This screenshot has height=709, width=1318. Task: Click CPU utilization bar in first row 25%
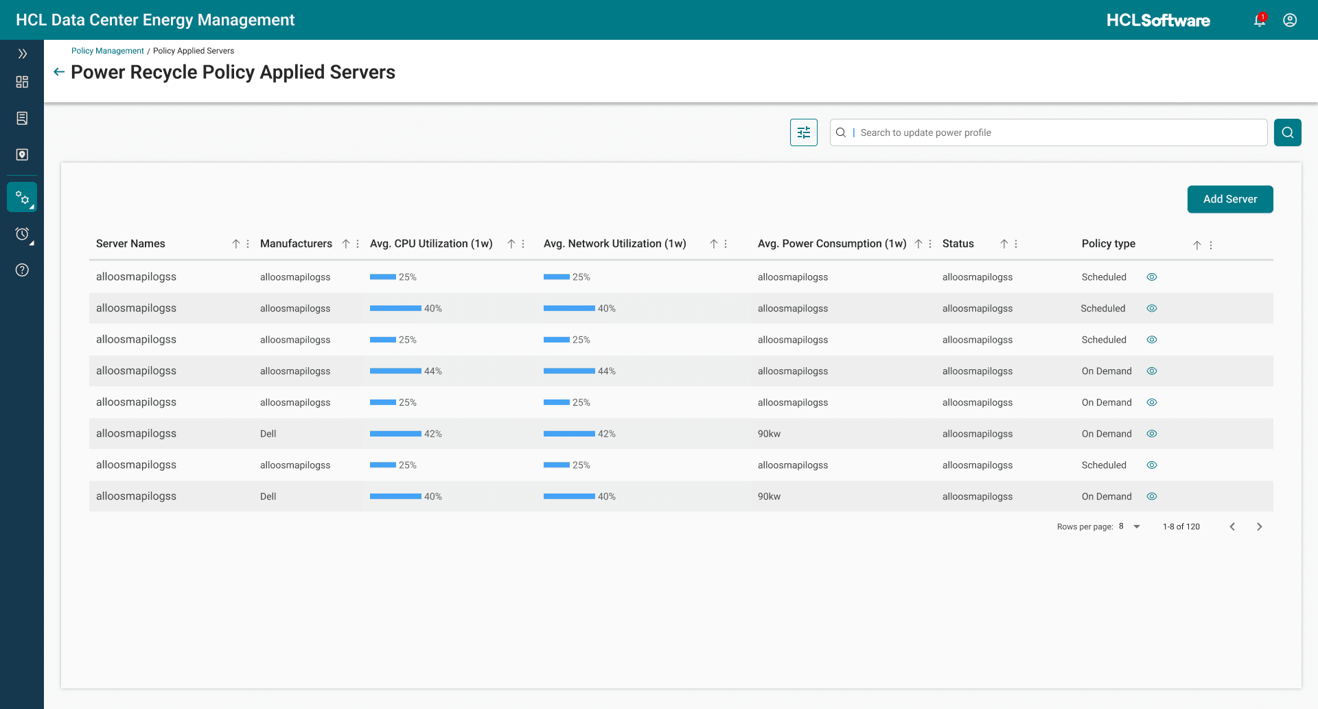pyautogui.click(x=383, y=277)
